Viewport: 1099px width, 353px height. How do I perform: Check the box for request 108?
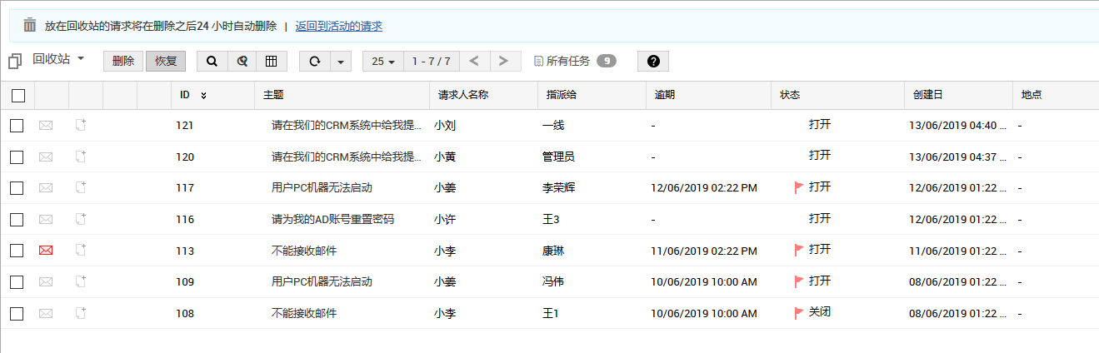point(17,314)
